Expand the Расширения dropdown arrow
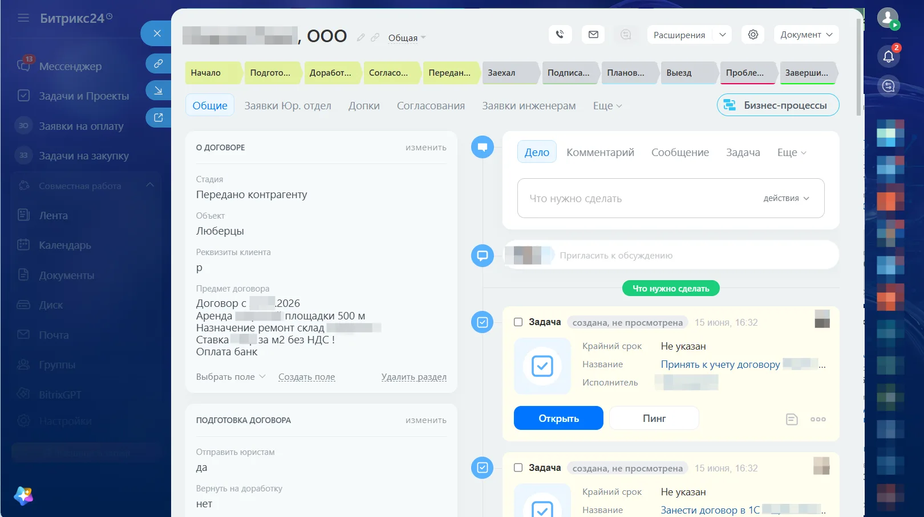 [722, 35]
